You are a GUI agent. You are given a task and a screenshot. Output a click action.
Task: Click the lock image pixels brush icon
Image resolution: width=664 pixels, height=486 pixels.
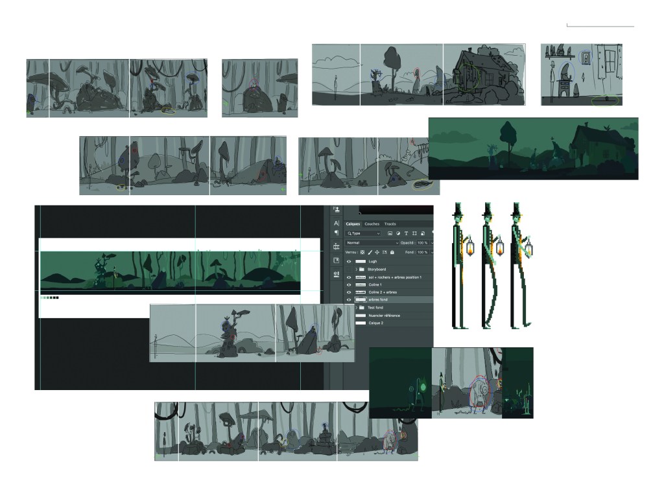click(x=370, y=252)
